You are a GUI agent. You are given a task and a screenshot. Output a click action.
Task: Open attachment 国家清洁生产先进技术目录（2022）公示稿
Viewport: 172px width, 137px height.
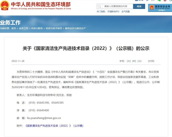tap(54, 126)
